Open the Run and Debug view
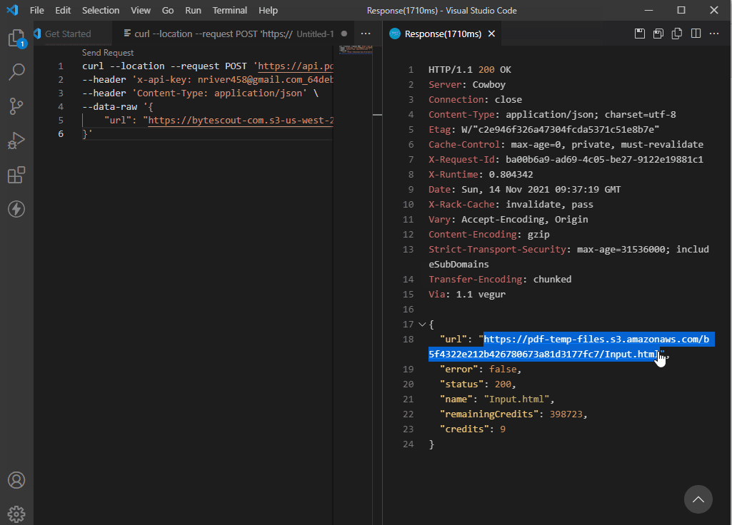The height and width of the screenshot is (525, 732). (x=16, y=141)
